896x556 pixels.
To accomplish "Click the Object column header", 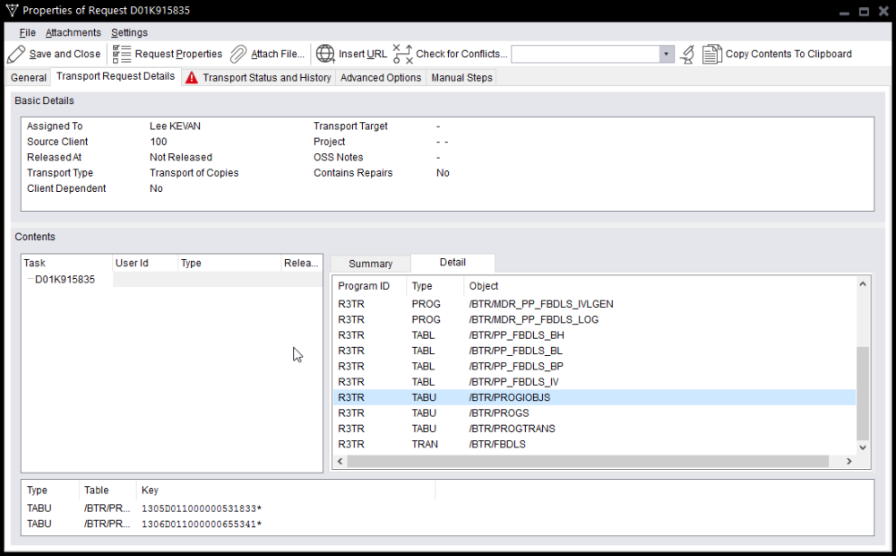I will click(x=484, y=286).
